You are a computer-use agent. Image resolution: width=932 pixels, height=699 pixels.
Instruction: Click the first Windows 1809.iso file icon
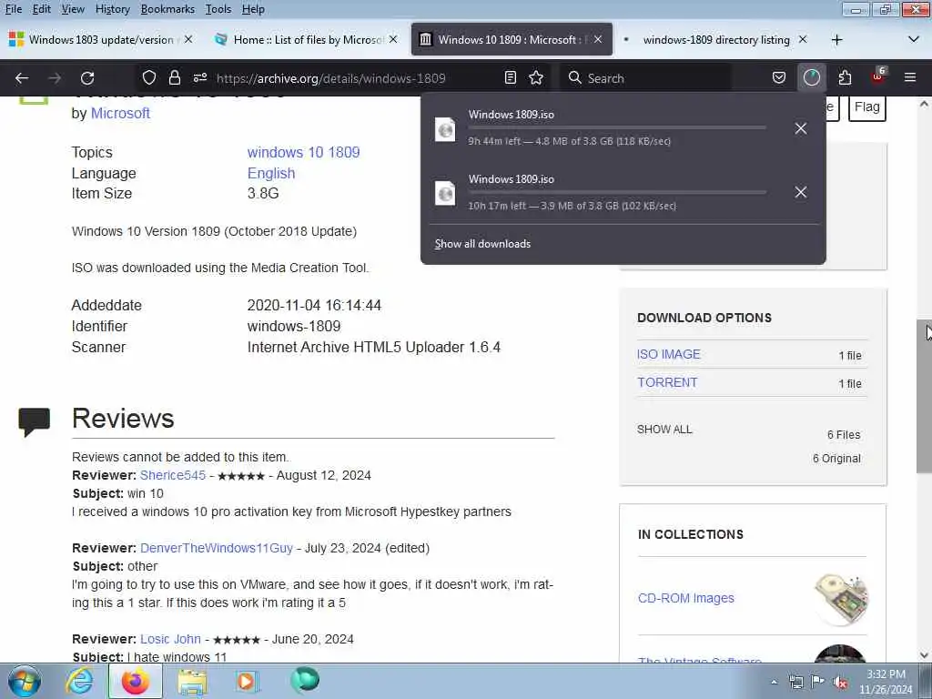coord(445,129)
